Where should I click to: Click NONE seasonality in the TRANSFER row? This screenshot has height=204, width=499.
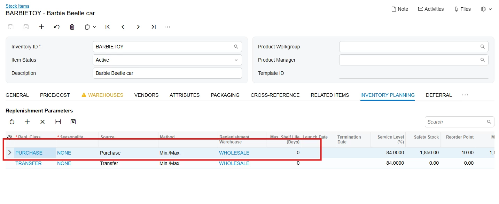coord(64,163)
